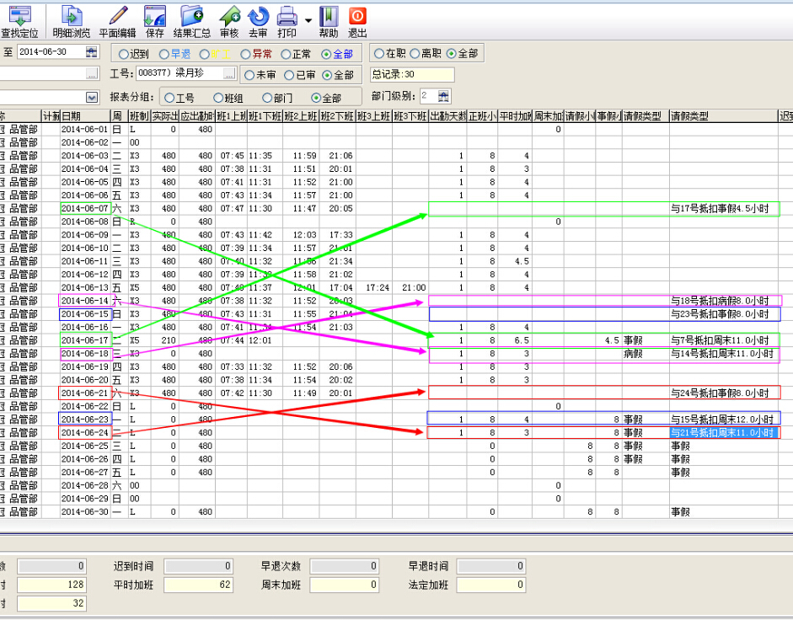Click the 周末加班 total field

tap(345, 585)
